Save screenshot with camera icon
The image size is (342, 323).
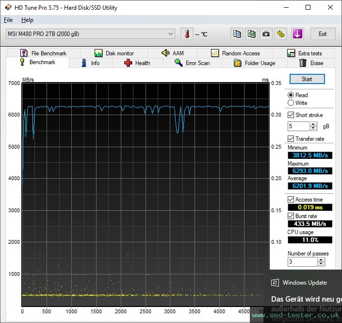click(266, 34)
